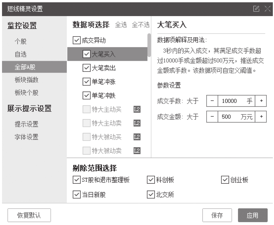Uncheck the 大笔卖出 checkbox

pyautogui.click(x=87, y=68)
